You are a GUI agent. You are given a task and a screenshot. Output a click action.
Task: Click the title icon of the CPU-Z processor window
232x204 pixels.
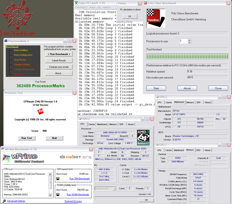coord(80,119)
